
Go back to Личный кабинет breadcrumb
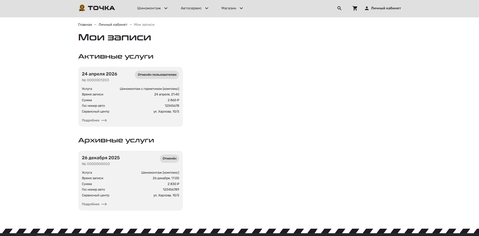coord(113,25)
